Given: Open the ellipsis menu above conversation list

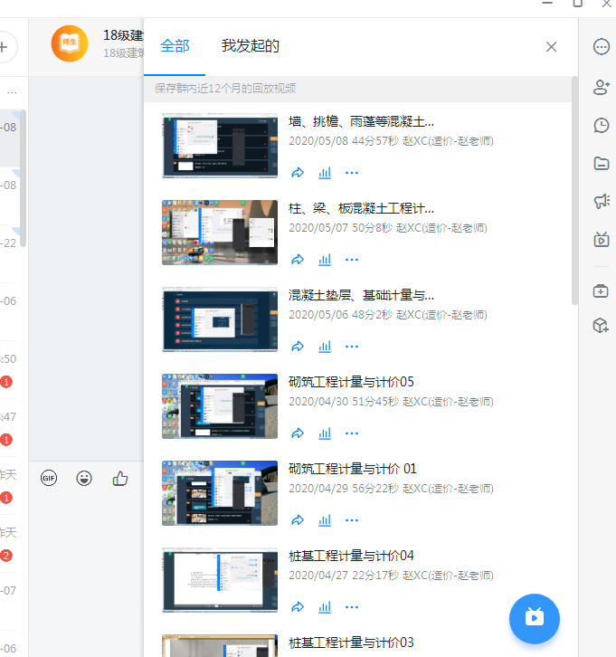Looking at the screenshot, I should coord(12,91).
